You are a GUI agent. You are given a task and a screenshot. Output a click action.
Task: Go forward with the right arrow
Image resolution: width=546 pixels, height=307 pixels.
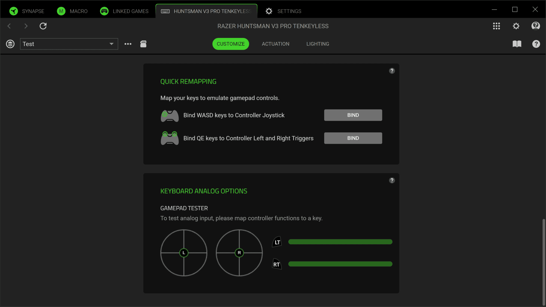click(26, 26)
